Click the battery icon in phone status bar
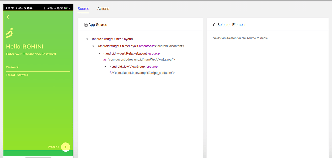Screen dimensions: 332x158 click(66, 8)
